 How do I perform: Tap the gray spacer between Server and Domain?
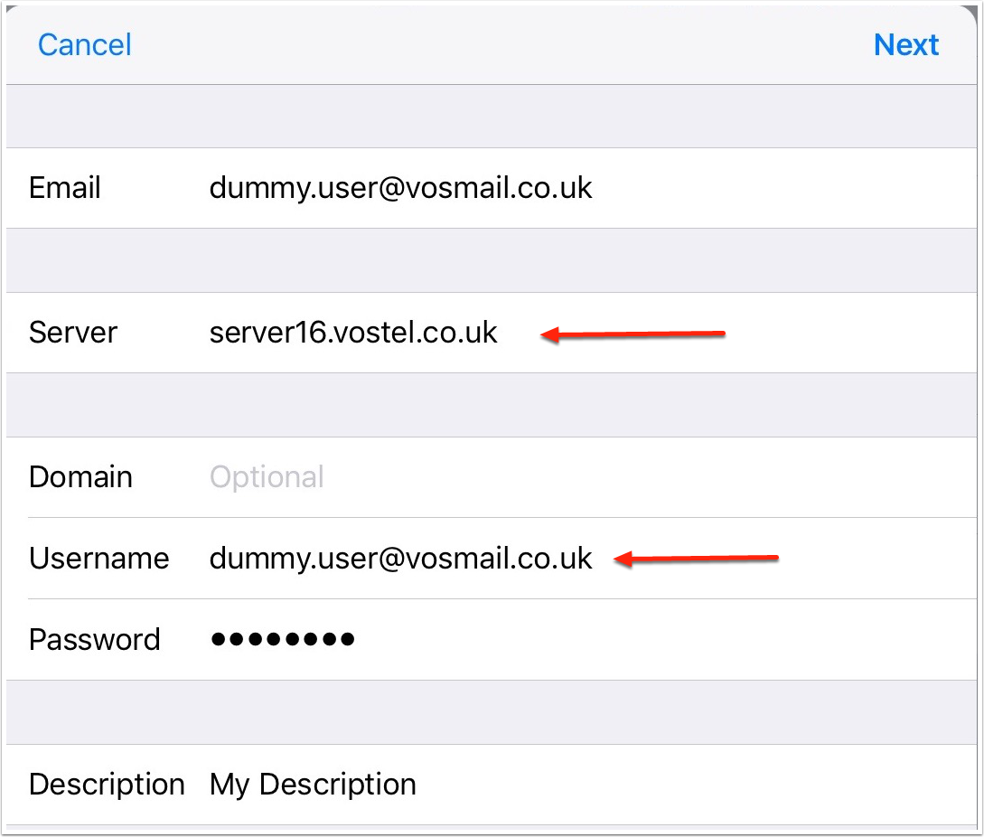492,405
